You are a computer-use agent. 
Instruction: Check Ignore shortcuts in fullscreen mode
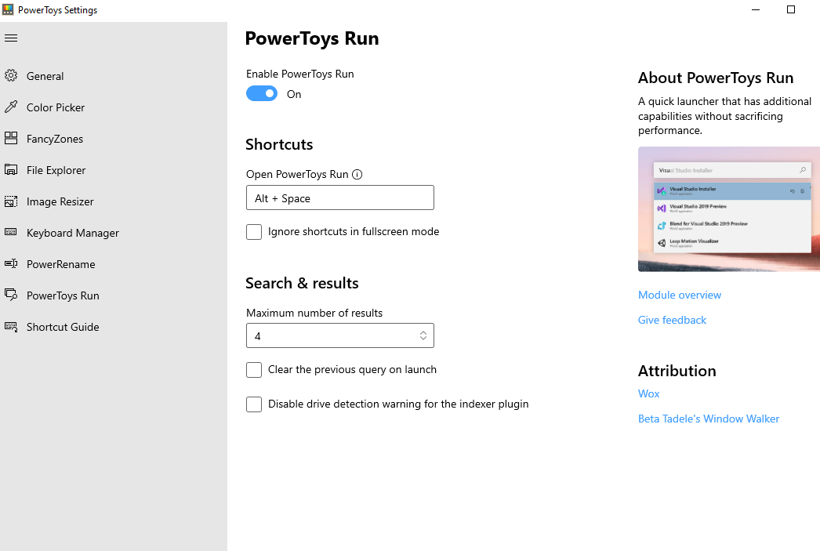coord(254,232)
